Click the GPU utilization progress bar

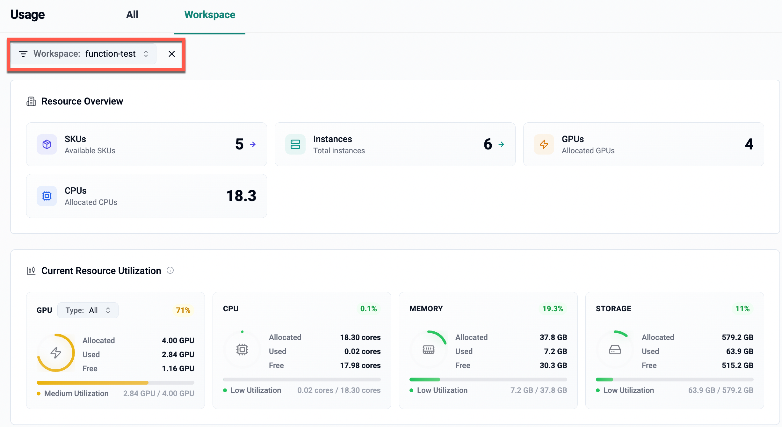click(115, 382)
